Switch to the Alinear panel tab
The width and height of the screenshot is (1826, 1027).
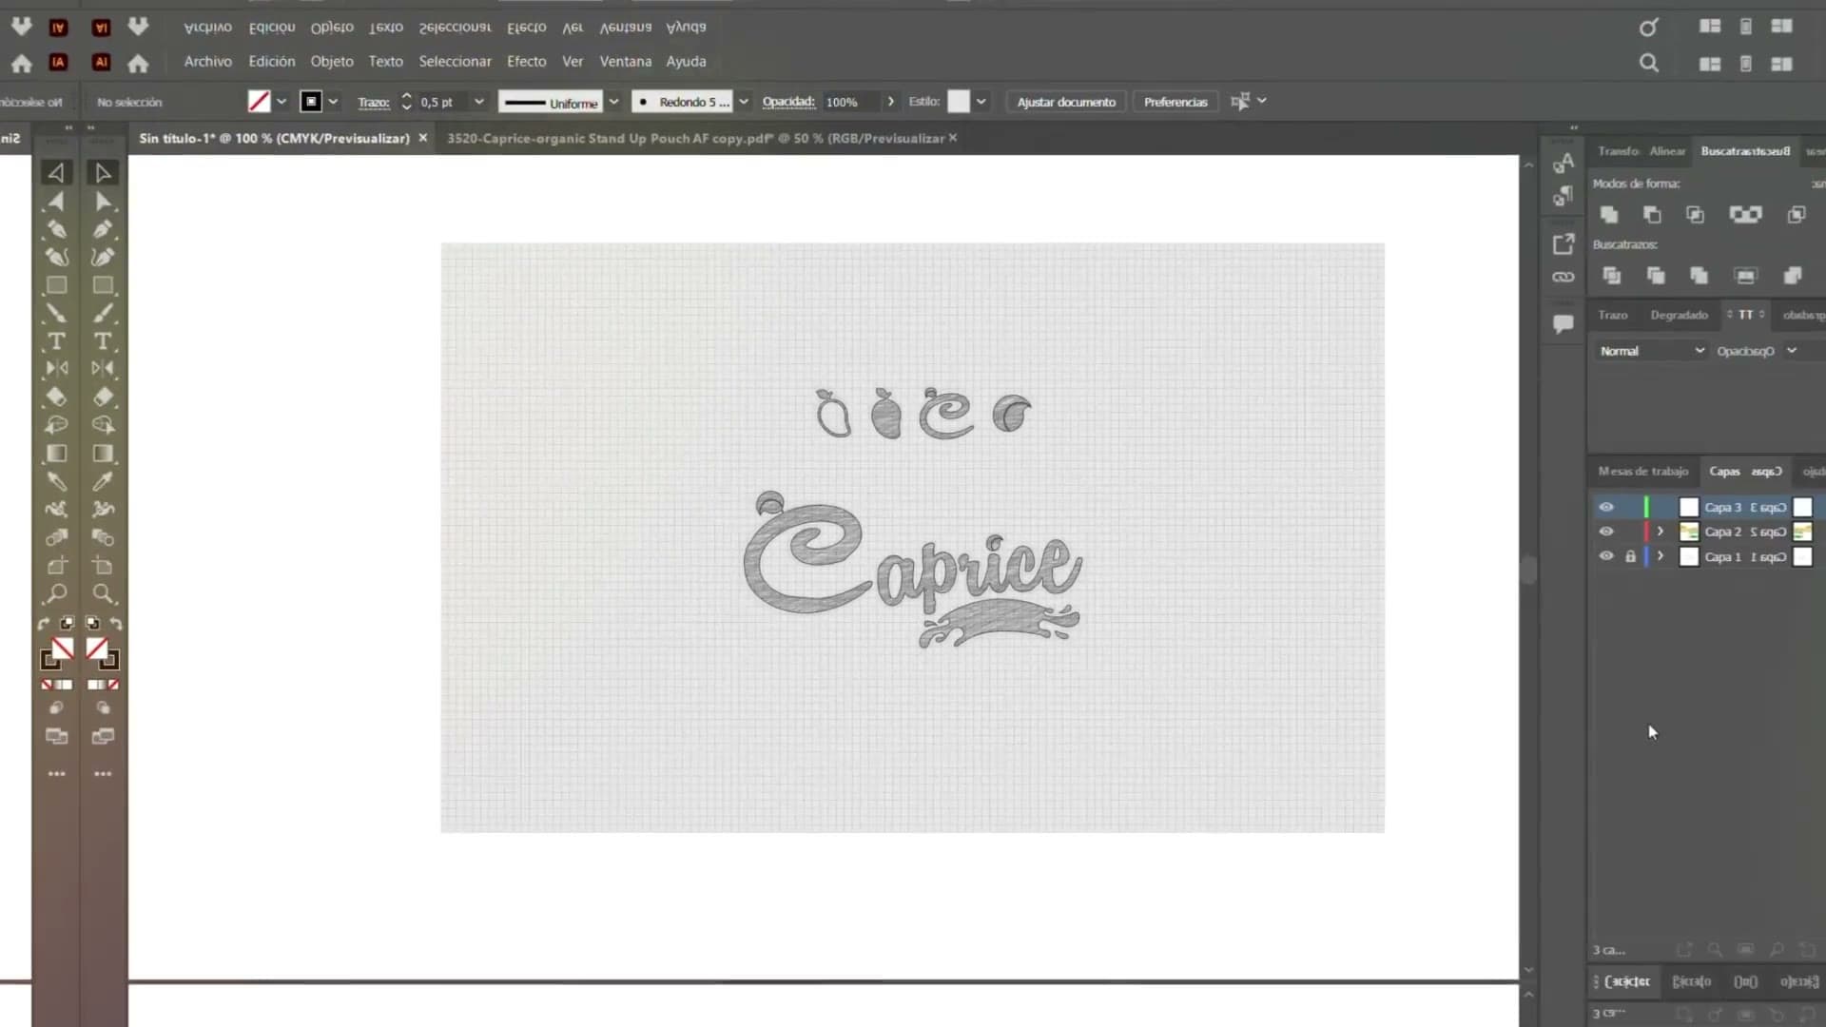click(1667, 151)
